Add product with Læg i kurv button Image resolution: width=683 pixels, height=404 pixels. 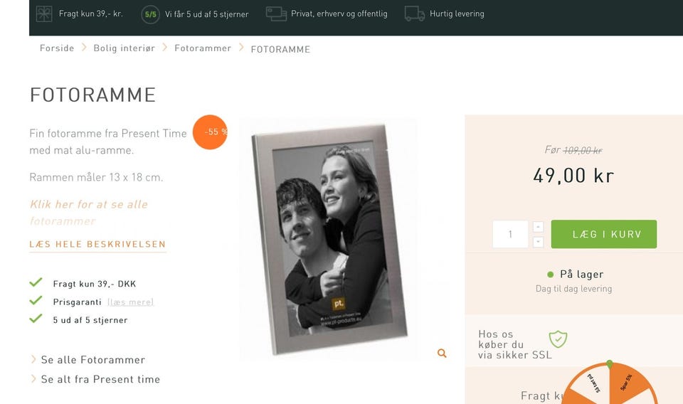(604, 234)
